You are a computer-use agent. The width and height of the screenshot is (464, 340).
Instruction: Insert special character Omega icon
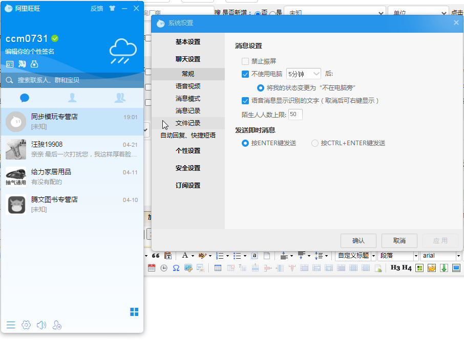[176, 268]
